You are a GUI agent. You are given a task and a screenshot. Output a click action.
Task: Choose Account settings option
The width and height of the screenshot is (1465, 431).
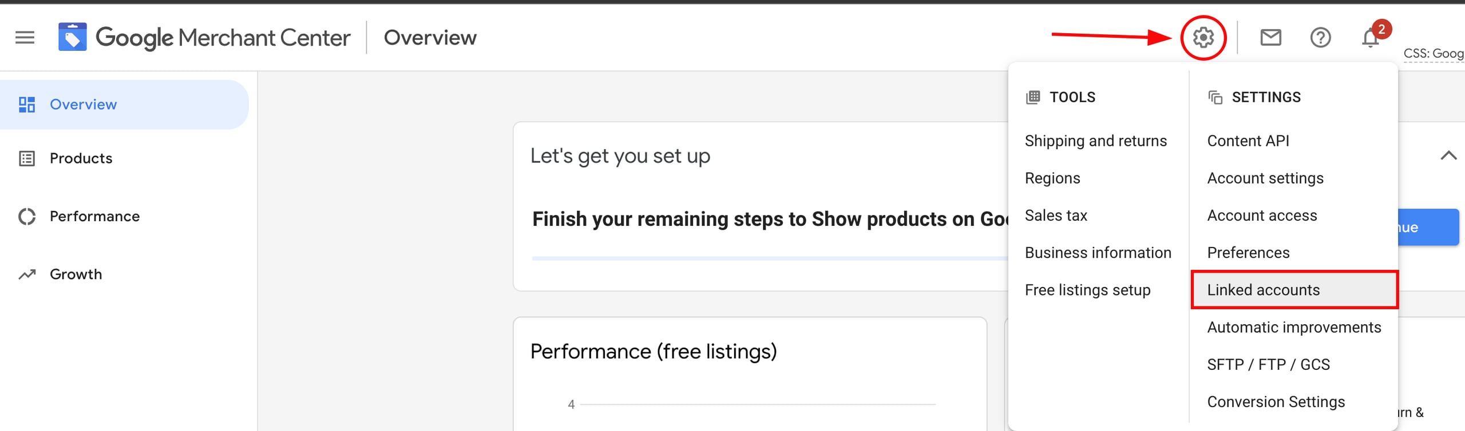[1265, 178]
